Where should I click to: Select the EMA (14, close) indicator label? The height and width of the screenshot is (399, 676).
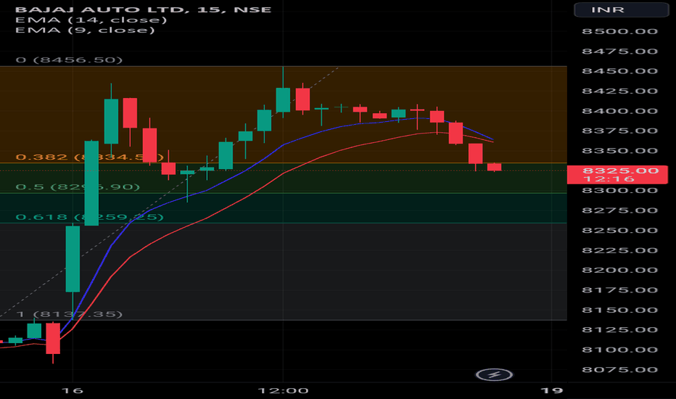(91, 20)
